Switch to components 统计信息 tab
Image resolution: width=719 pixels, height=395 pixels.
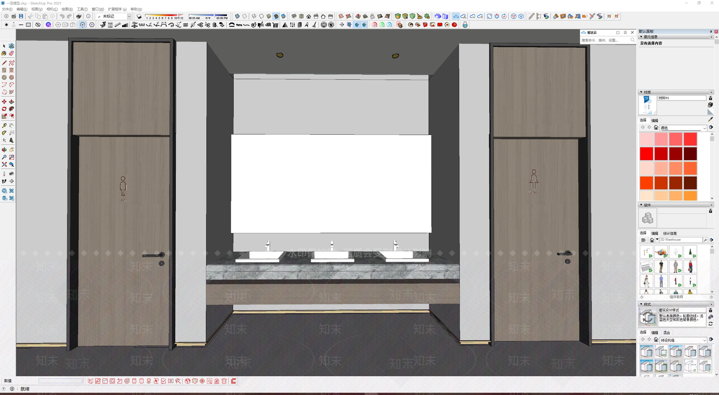pos(670,233)
